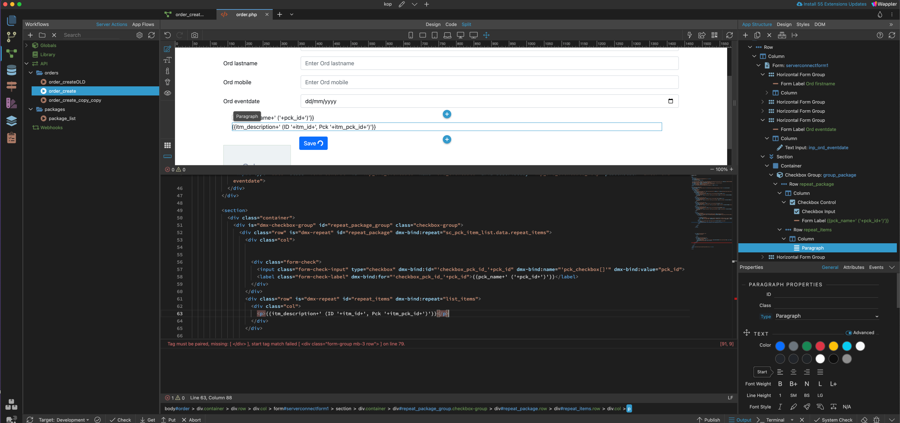This screenshot has width=900, height=423.
Task: Set line height to SM
Action: (794, 396)
